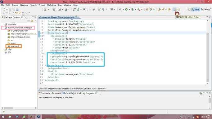Switch to the Dependency Hierarchy tab
This screenshot has height=119, width=212.
pyautogui.click(x=72, y=89)
